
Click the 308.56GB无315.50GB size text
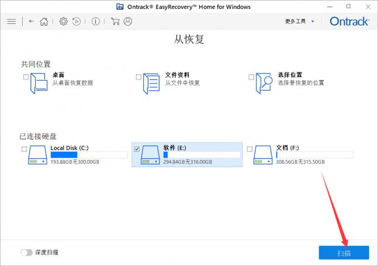[x=300, y=162]
